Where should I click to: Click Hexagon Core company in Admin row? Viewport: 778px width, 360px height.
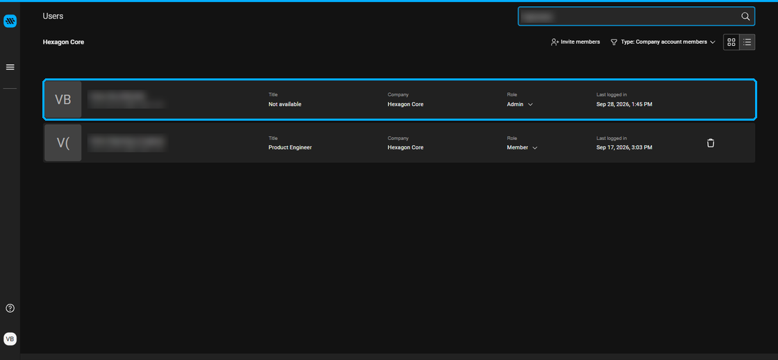point(406,105)
